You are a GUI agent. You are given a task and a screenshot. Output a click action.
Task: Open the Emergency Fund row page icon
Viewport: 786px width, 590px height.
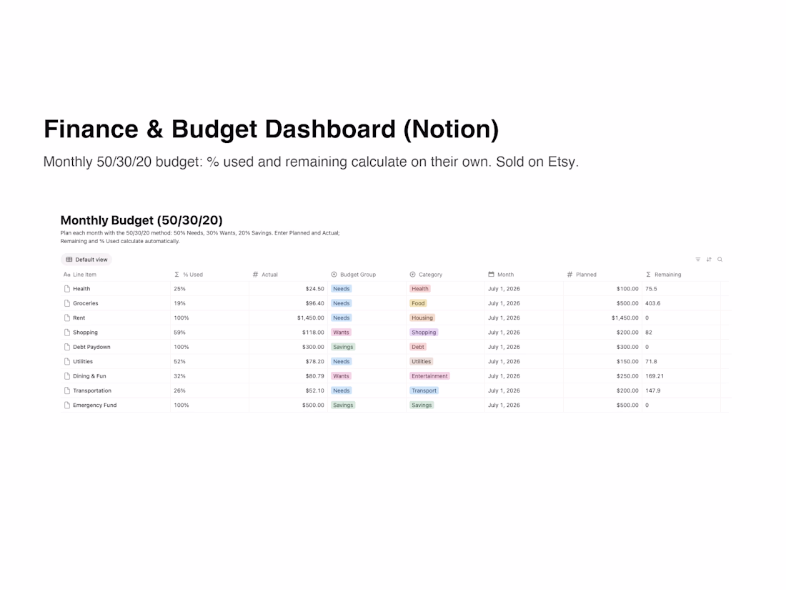[67, 405]
